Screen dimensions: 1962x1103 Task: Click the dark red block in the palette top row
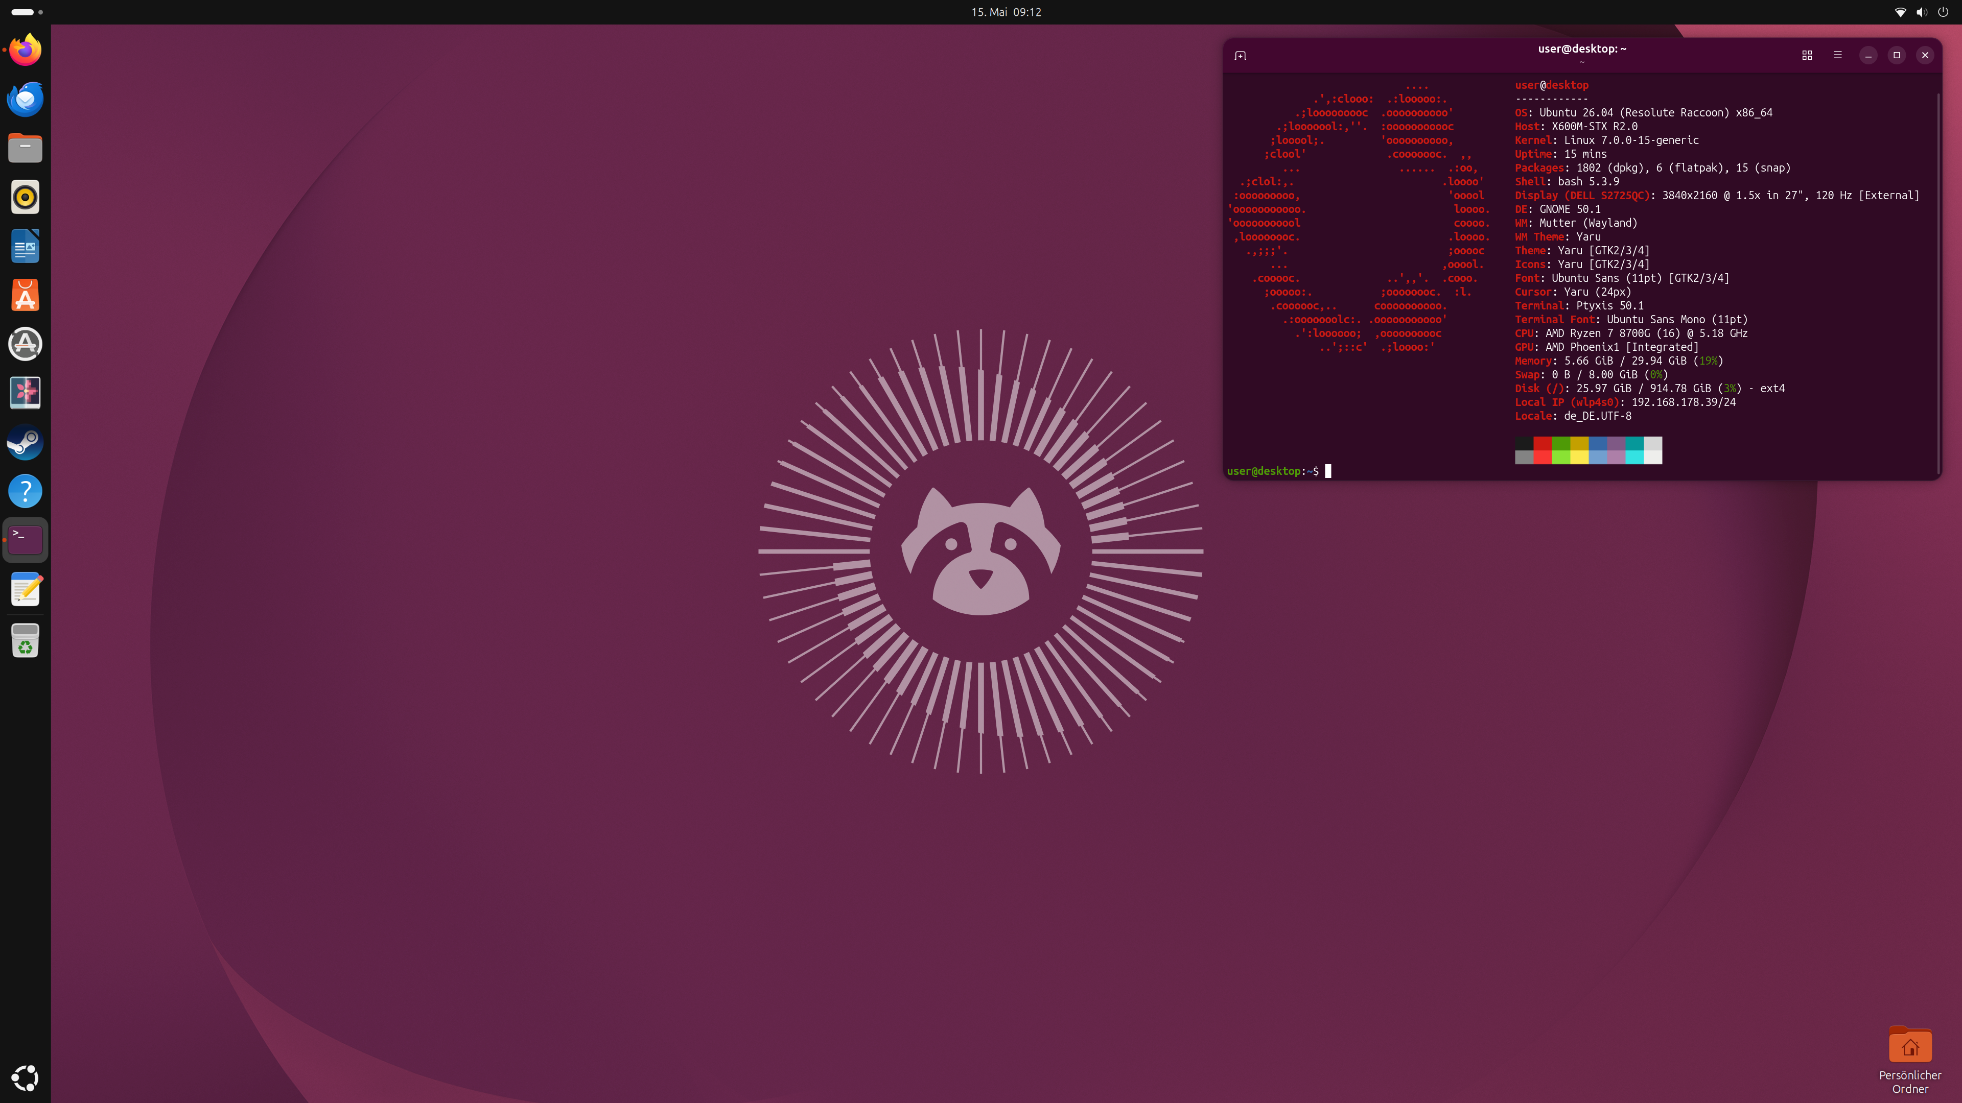[1543, 443]
